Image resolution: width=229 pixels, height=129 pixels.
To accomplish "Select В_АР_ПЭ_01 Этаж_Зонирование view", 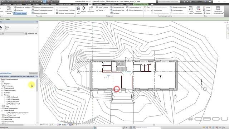I will point(18,113).
